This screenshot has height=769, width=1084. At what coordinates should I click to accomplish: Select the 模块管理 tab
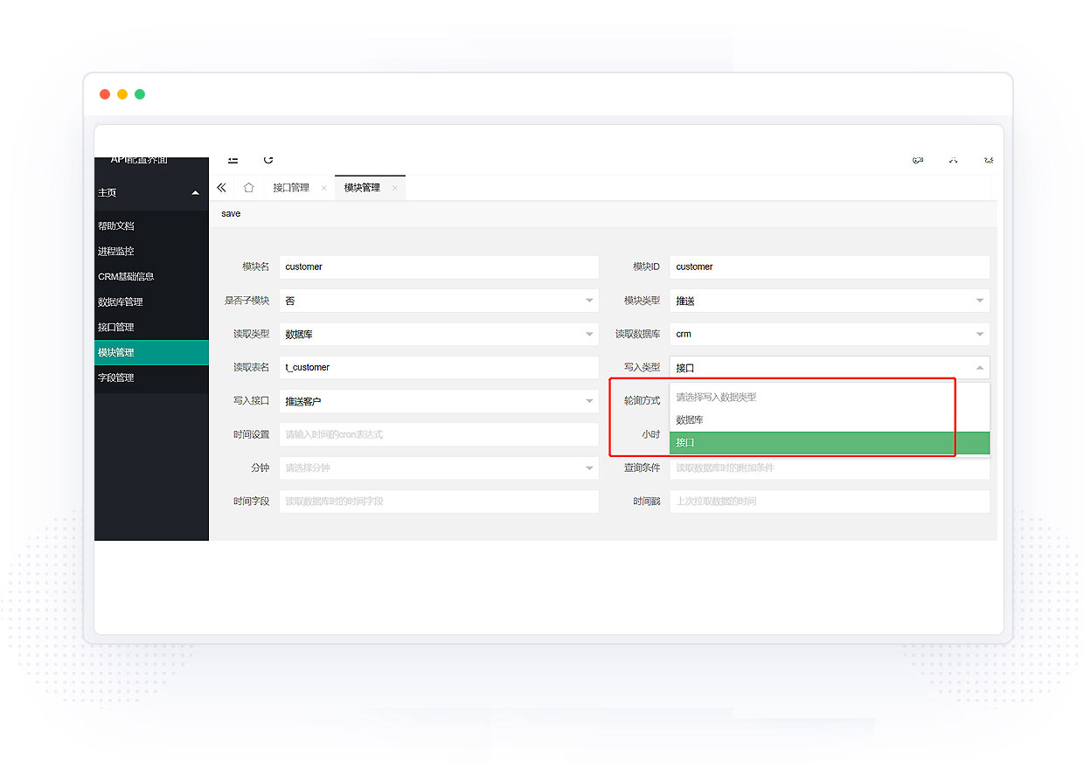[362, 188]
